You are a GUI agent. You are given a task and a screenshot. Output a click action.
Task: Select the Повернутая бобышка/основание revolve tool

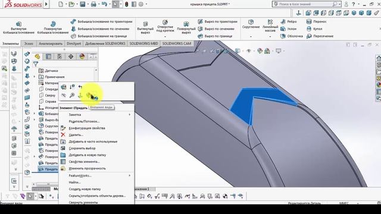click(x=53, y=28)
